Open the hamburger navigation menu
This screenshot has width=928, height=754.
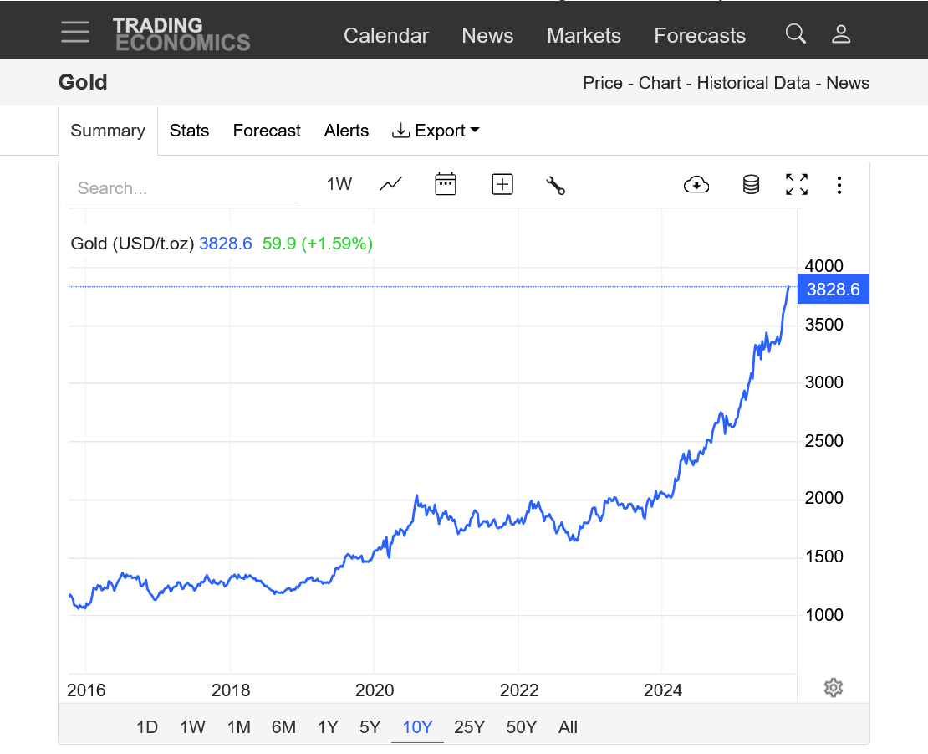coord(75,33)
